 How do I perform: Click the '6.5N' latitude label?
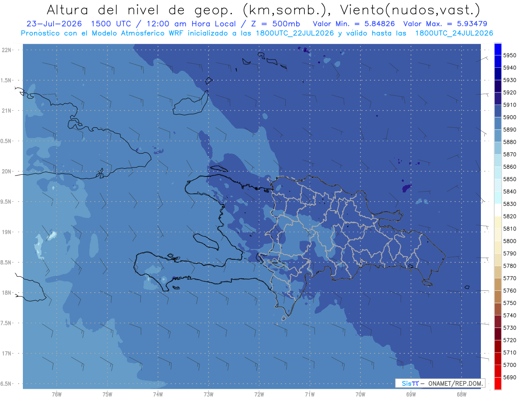(6, 384)
